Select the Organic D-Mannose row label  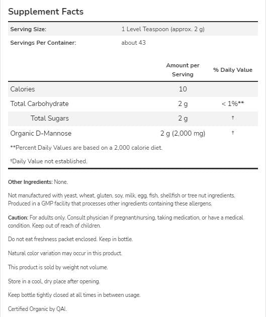pyautogui.click(x=41, y=133)
